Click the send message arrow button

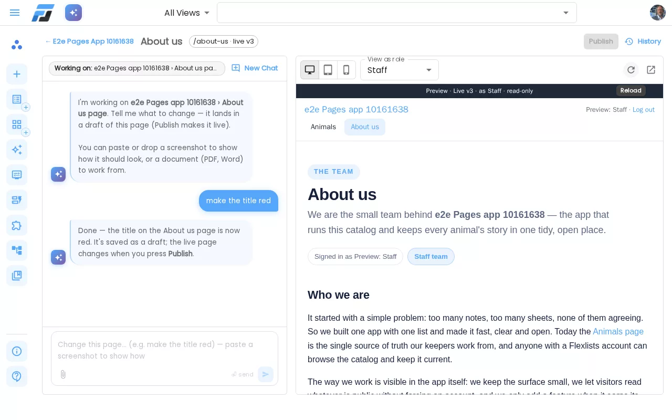(266, 374)
